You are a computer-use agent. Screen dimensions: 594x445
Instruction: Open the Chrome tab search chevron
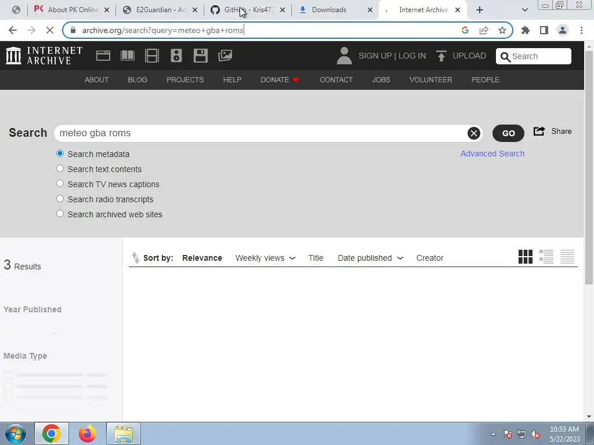tap(524, 10)
